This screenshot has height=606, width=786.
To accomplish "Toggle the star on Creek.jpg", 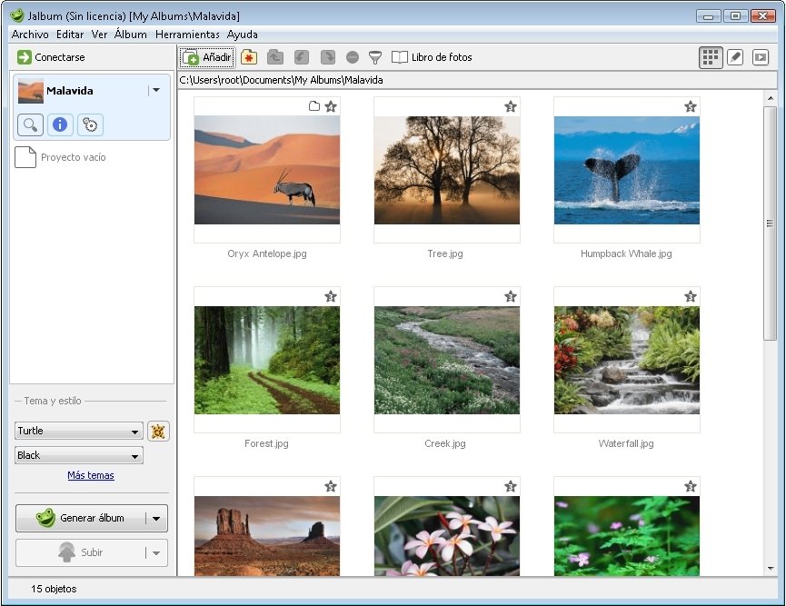I will click(x=511, y=296).
